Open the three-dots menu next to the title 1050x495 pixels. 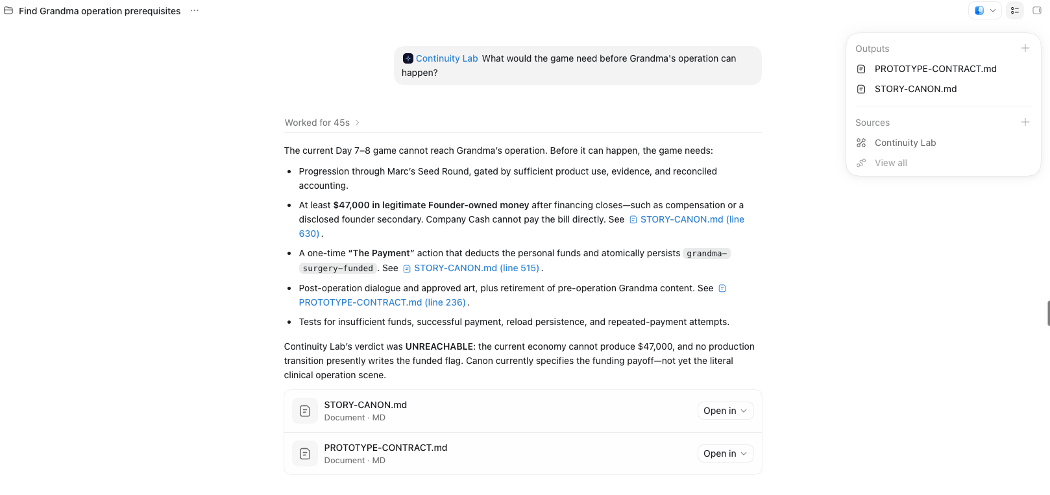[195, 10]
